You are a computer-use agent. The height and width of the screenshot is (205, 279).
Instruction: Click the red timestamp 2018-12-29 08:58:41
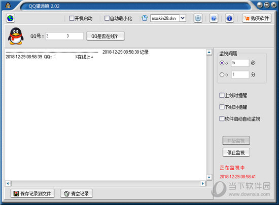point(237,177)
